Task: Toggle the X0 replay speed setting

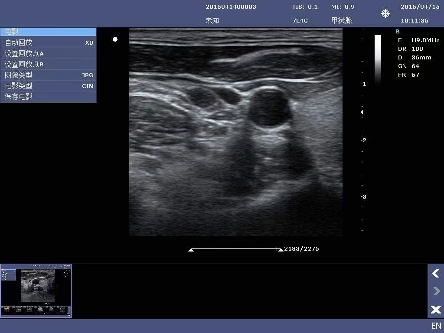Action: click(x=89, y=42)
